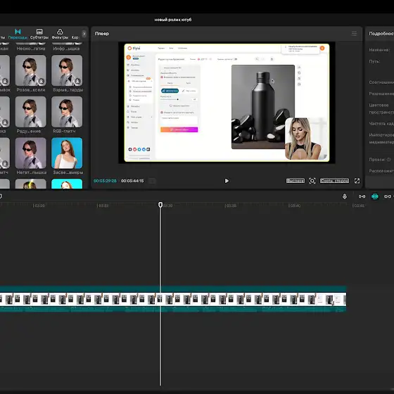Open the Переходы (Transitions) tab
The width and height of the screenshot is (394, 394).
click(18, 34)
